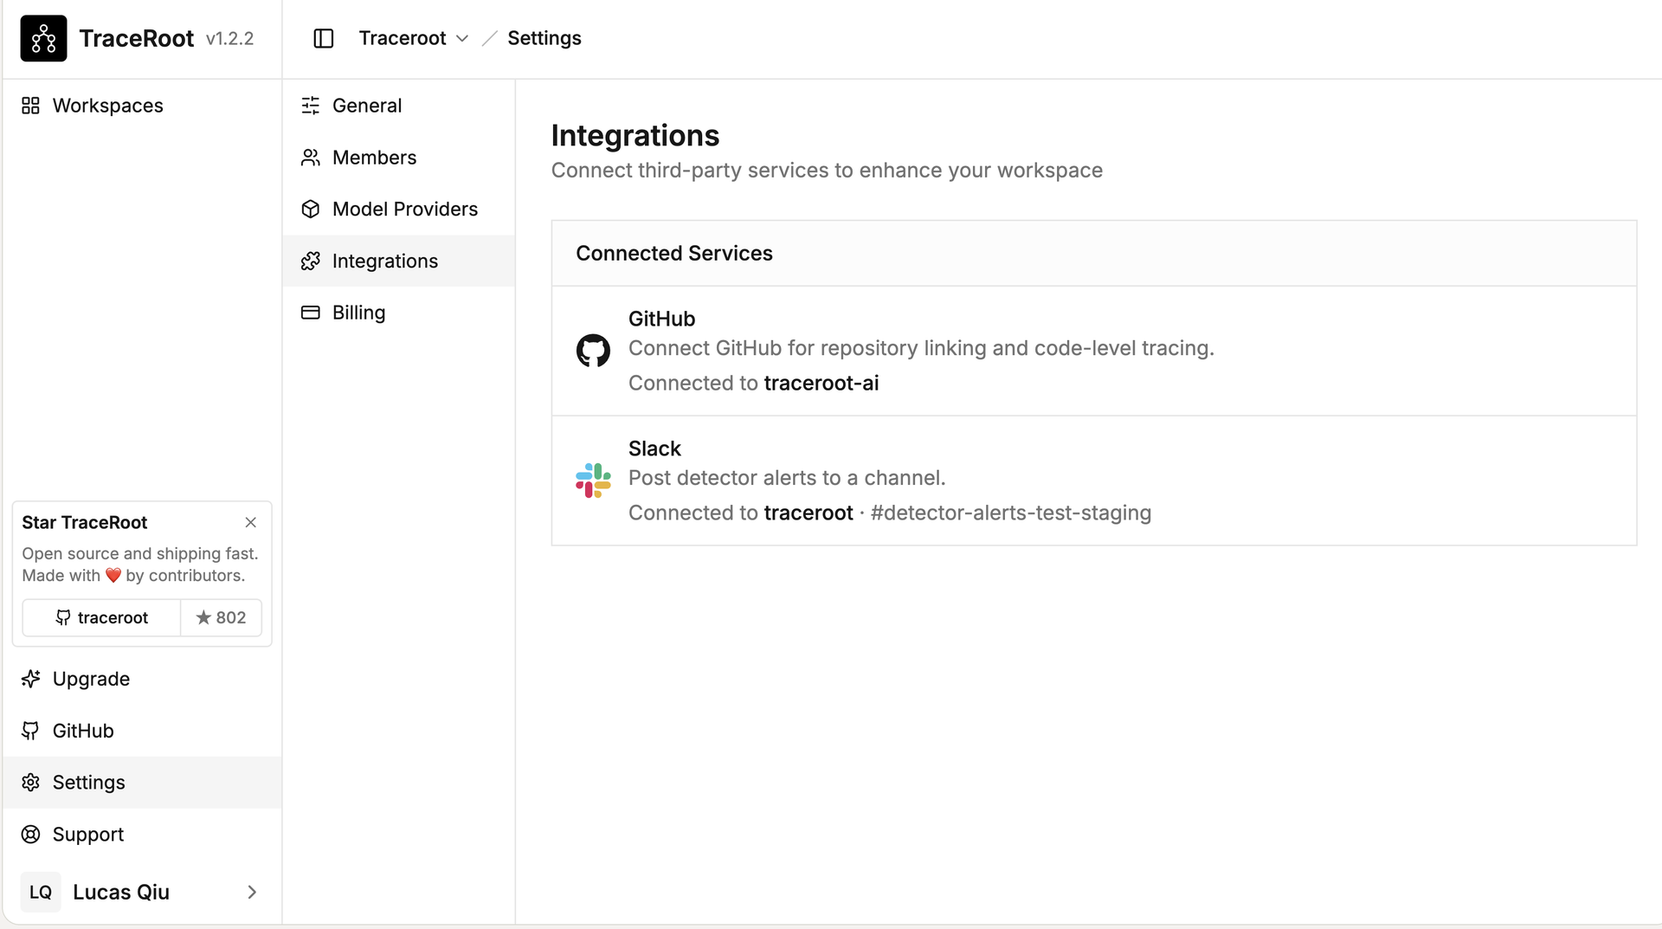Click the #detector-alerts-test-staging channel name
The width and height of the screenshot is (1662, 929).
click(1011, 513)
